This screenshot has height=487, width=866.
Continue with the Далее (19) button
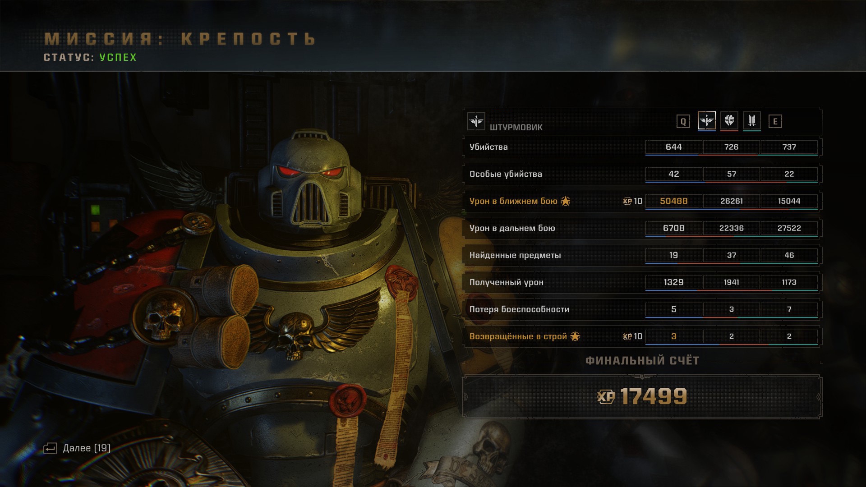[x=77, y=448]
